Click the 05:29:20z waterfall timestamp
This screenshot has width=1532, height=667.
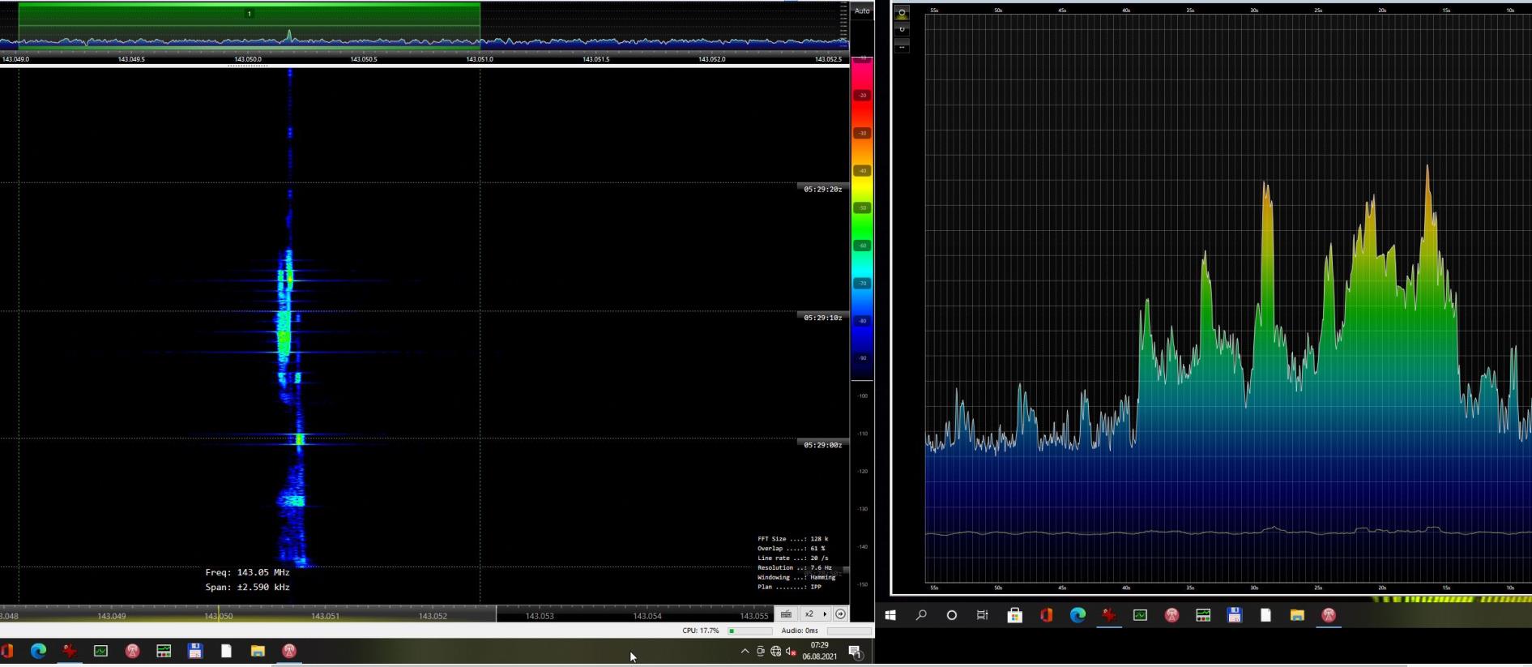(822, 189)
